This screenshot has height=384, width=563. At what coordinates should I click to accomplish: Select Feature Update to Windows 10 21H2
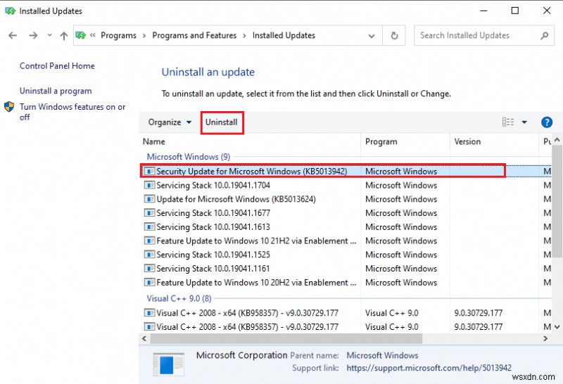pos(256,241)
